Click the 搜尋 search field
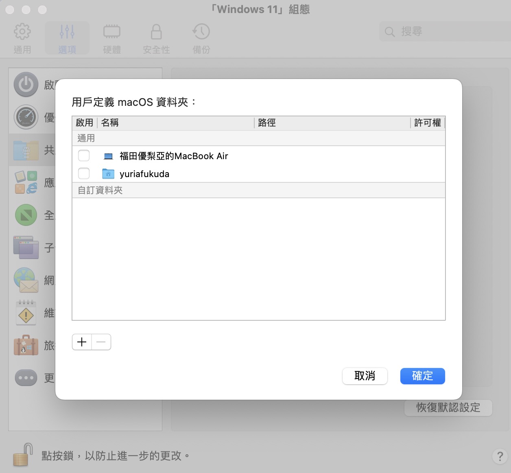Viewport: 511px width, 473px height. [x=445, y=31]
